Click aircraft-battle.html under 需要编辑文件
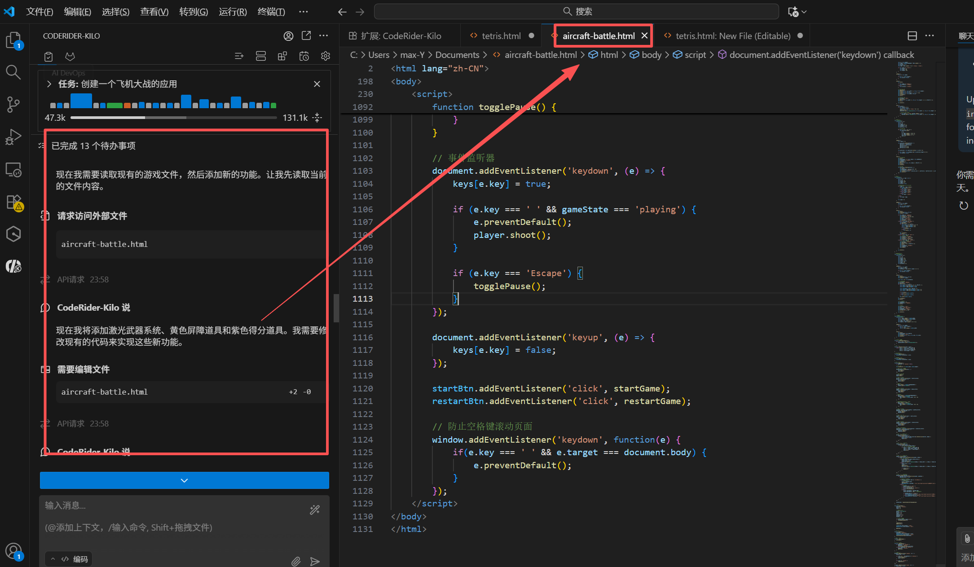The height and width of the screenshot is (567, 974). pos(104,392)
